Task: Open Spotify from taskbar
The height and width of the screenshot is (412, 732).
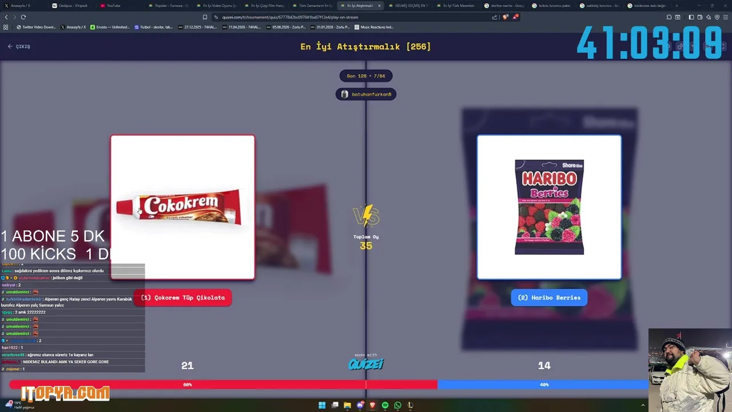Action: (x=385, y=405)
